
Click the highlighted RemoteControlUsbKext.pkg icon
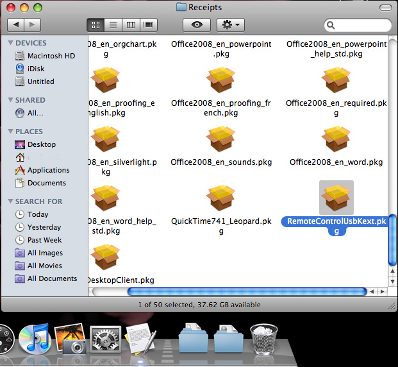336,198
